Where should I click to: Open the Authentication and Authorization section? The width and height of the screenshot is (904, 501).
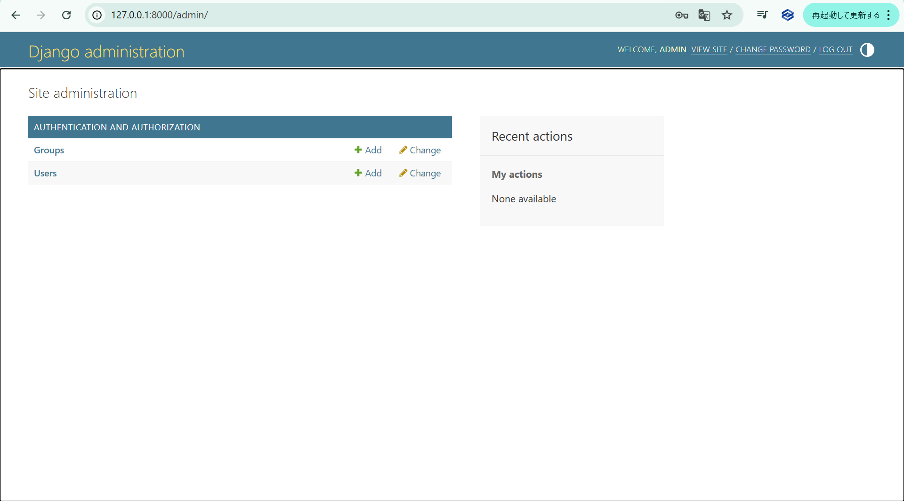117,127
